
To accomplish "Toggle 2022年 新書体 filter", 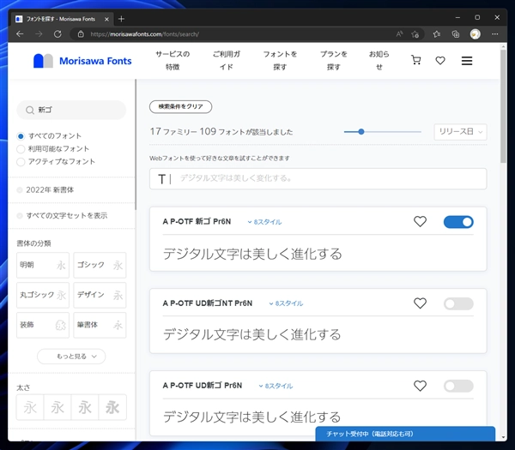I will point(20,190).
